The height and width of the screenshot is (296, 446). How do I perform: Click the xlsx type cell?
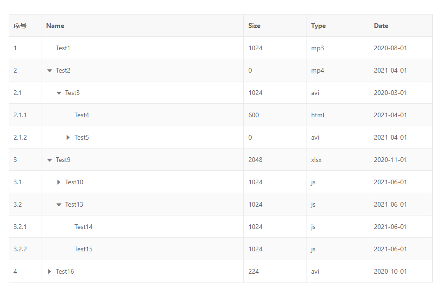[316, 160]
